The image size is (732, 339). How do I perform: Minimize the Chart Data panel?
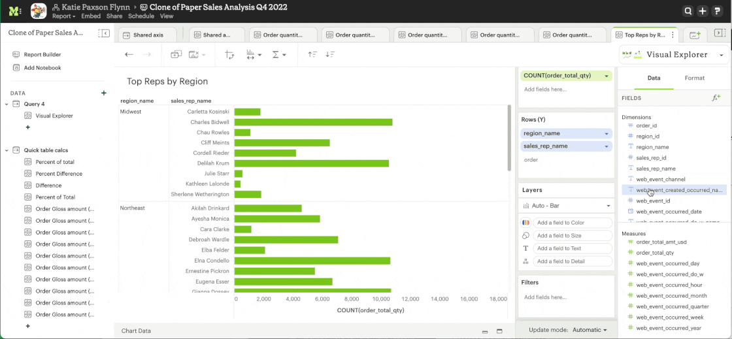[484, 331]
